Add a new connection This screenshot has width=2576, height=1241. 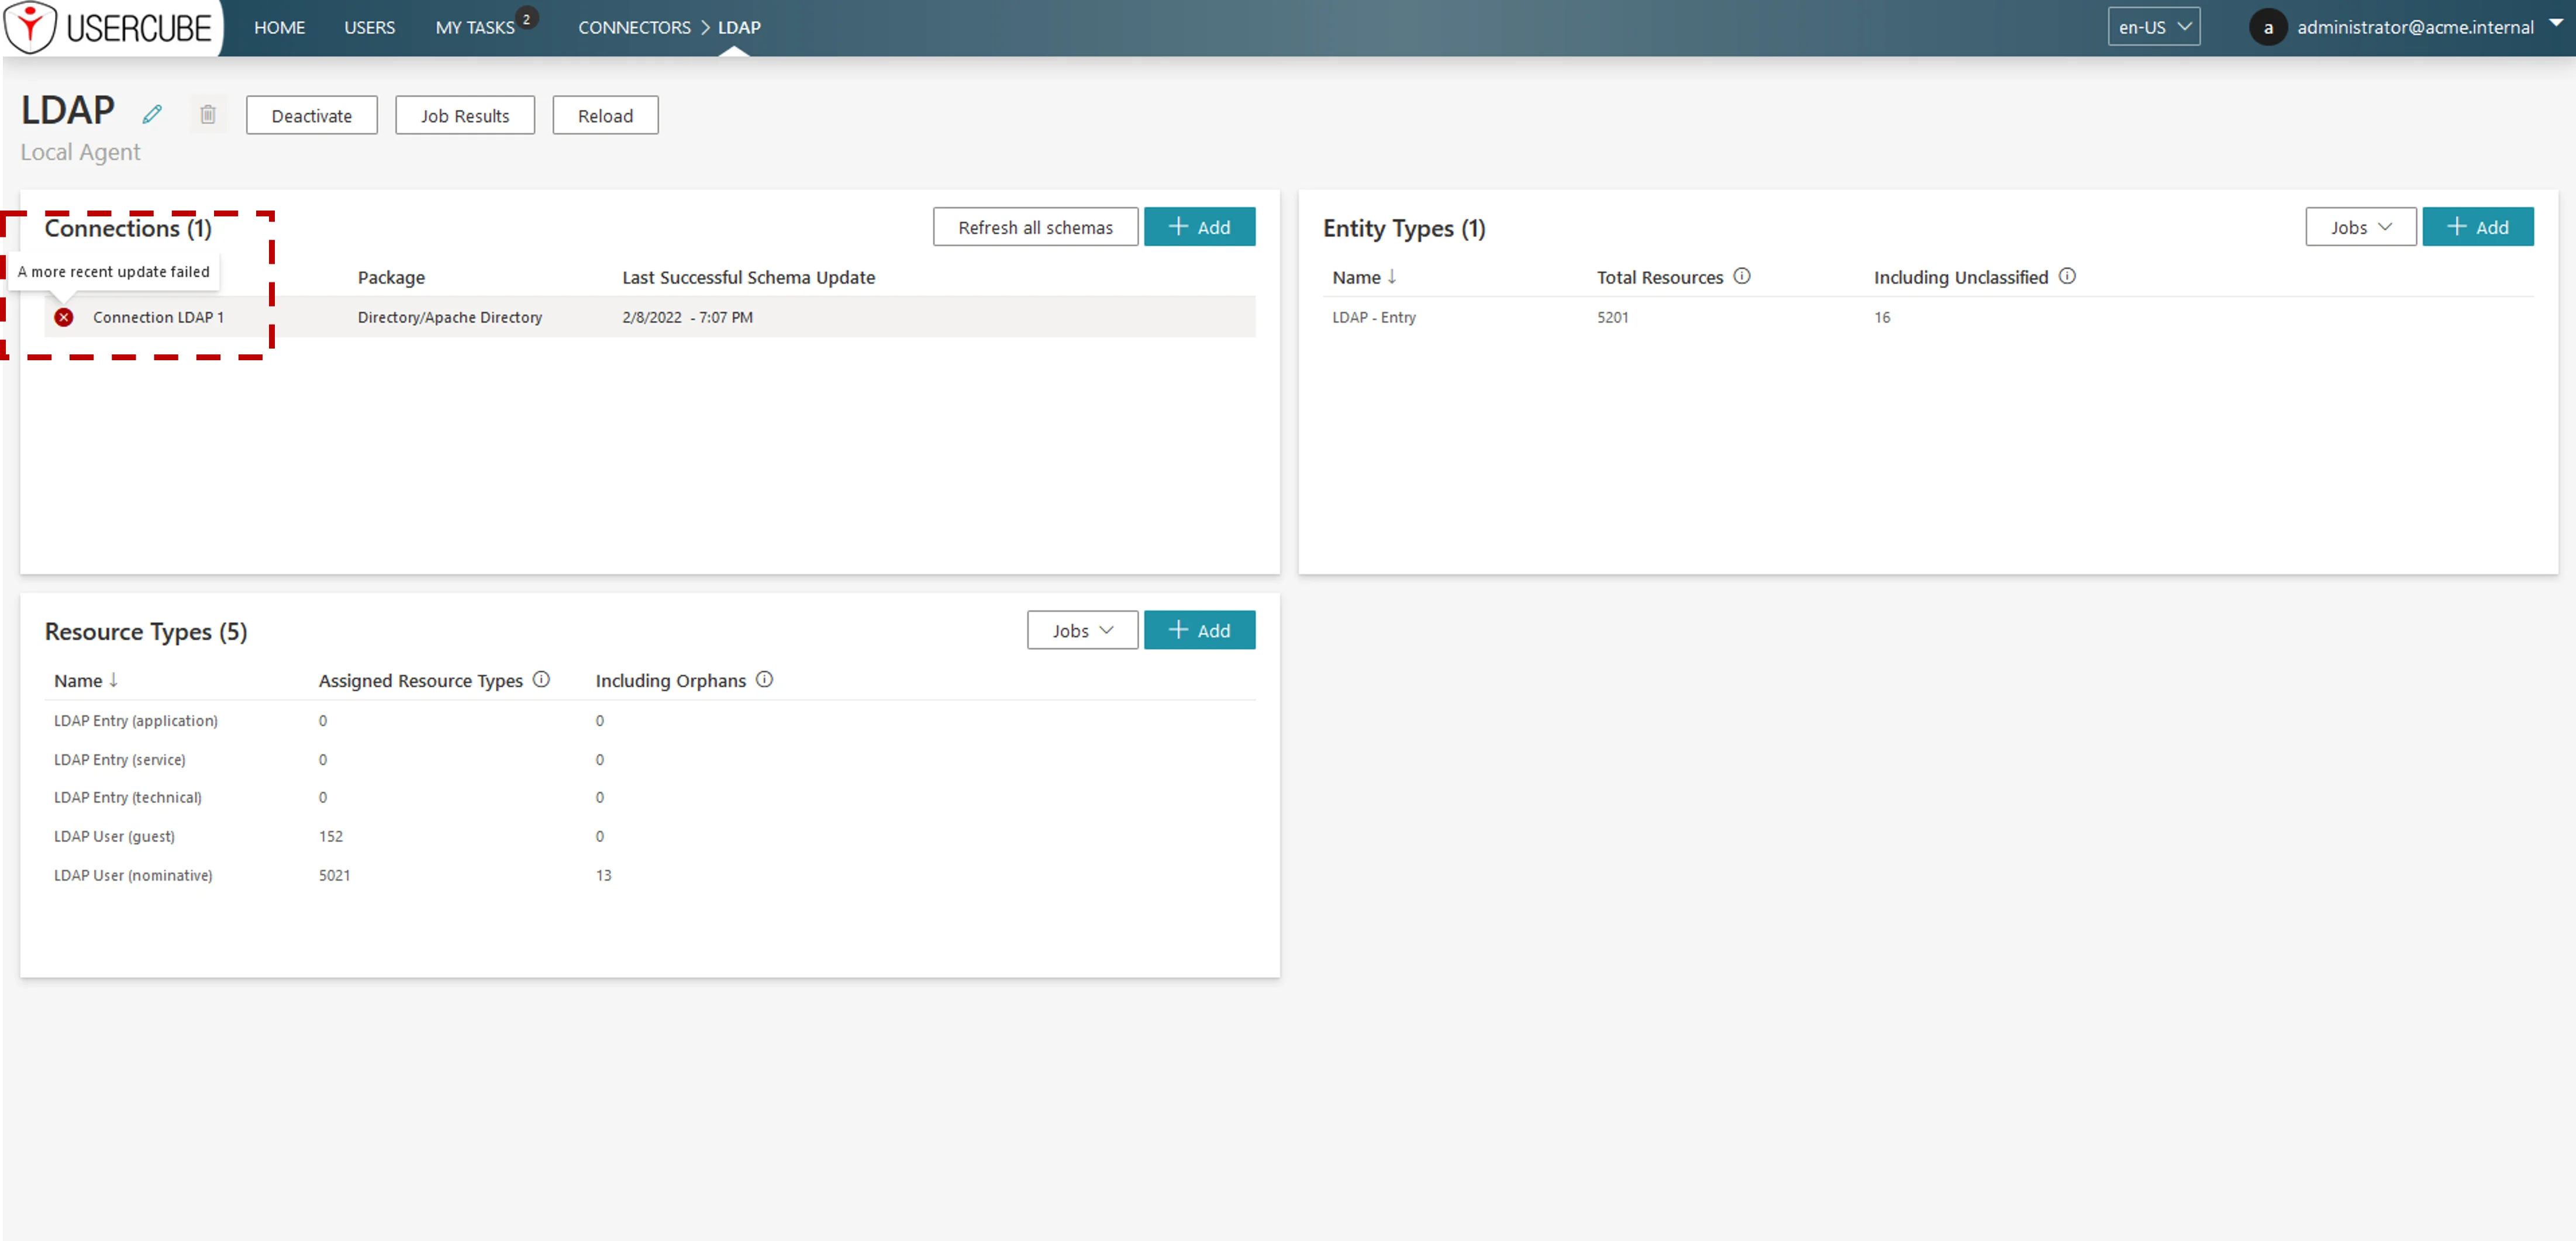tap(1199, 227)
